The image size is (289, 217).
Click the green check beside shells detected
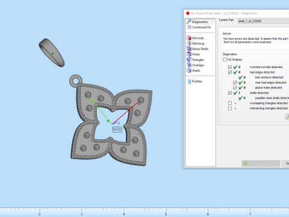click(x=235, y=93)
